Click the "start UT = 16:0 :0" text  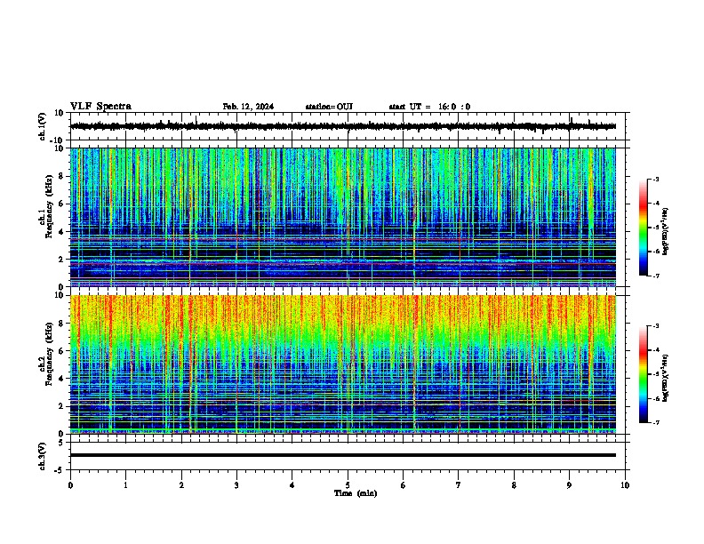coord(429,107)
